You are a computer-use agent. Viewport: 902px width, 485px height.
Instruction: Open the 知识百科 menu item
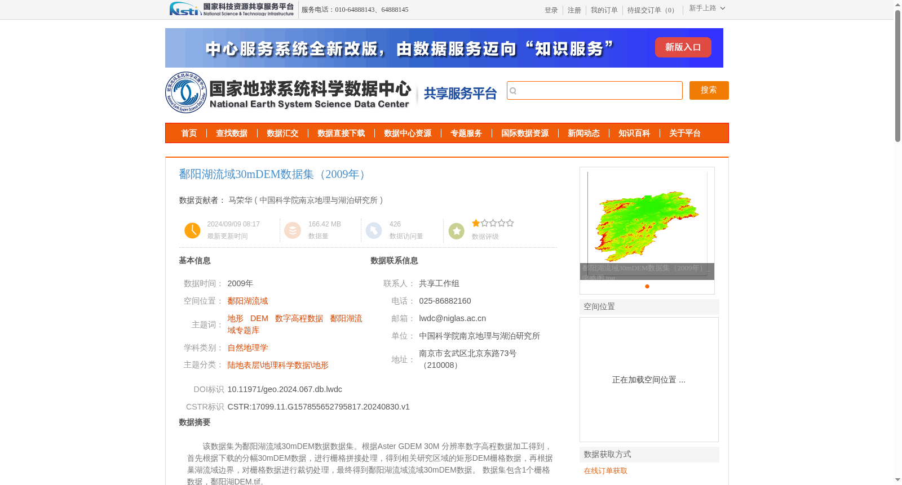(634, 134)
